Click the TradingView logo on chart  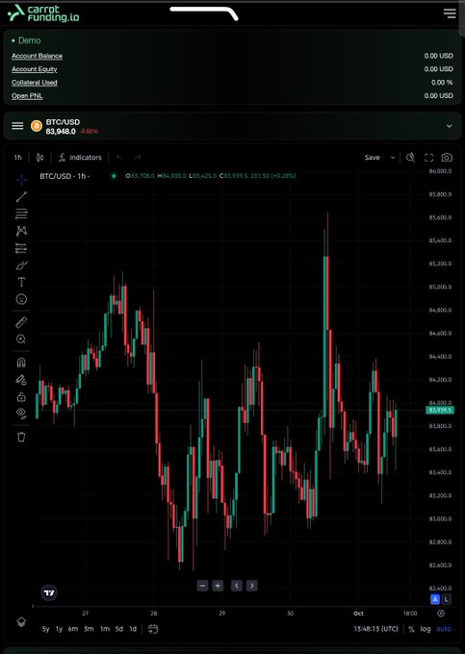pos(49,592)
